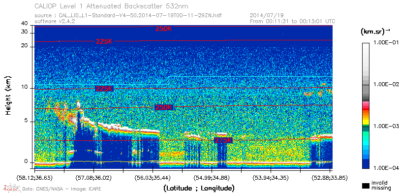Click the '(Latitude ; Longitude)' axis title
399x193 pixels.
[x=199, y=189]
